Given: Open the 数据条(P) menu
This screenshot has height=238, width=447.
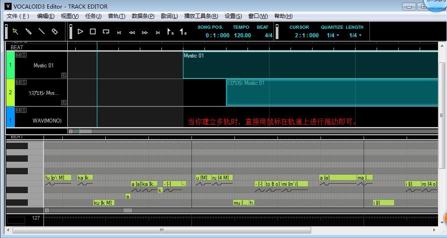Looking at the screenshot, I should pos(143,16).
